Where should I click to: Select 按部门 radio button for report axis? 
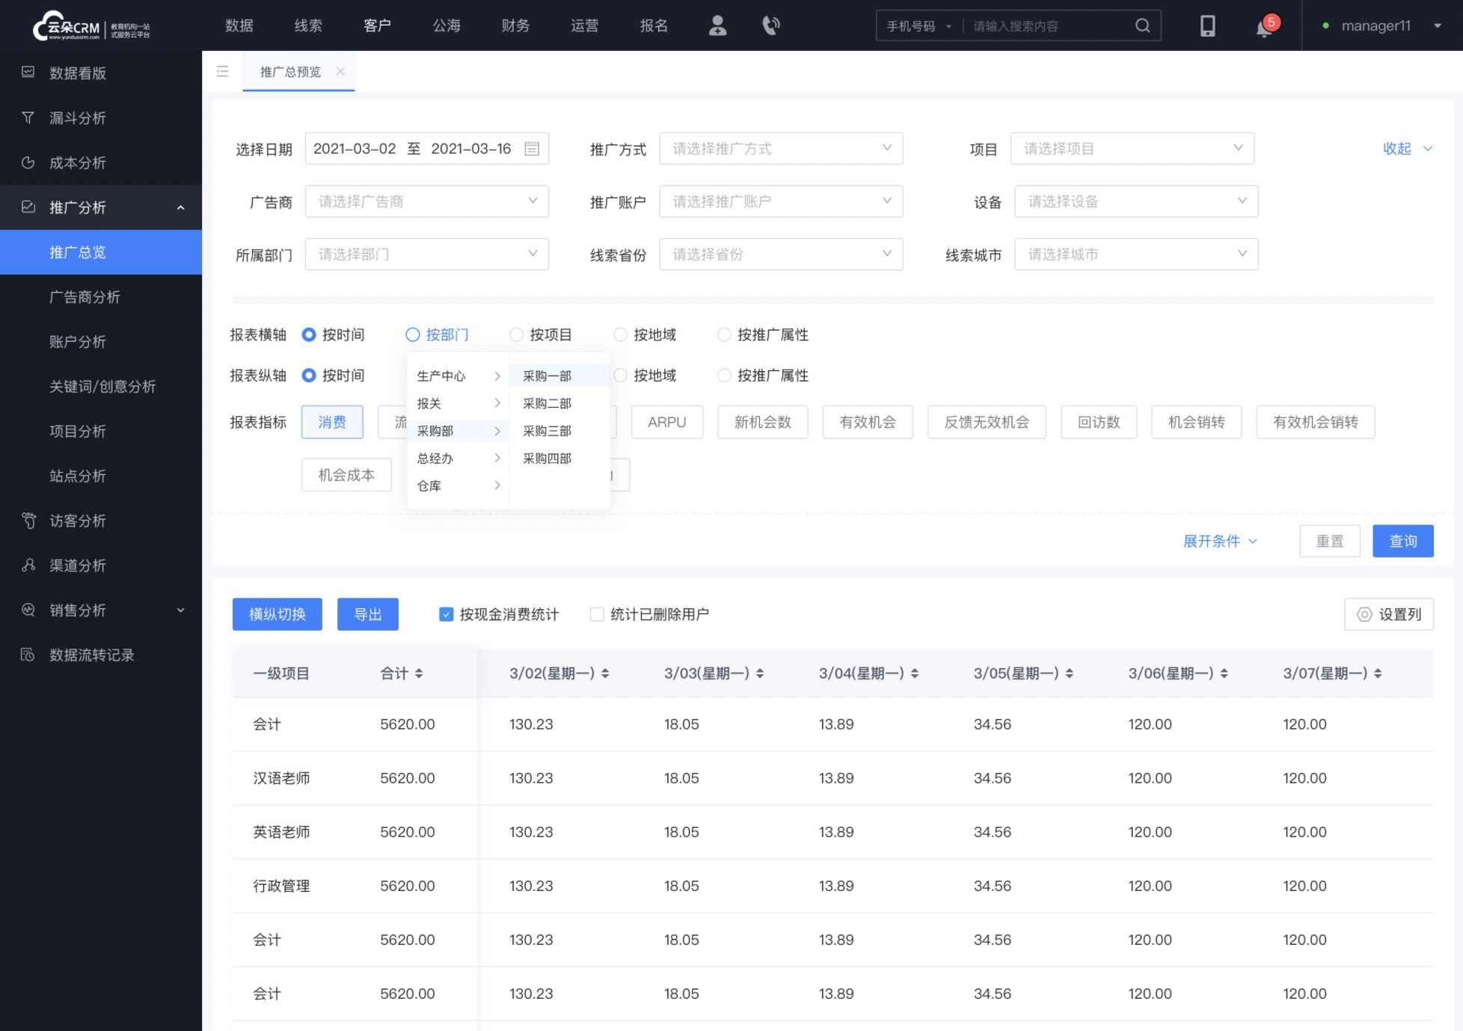pos(413,334)
